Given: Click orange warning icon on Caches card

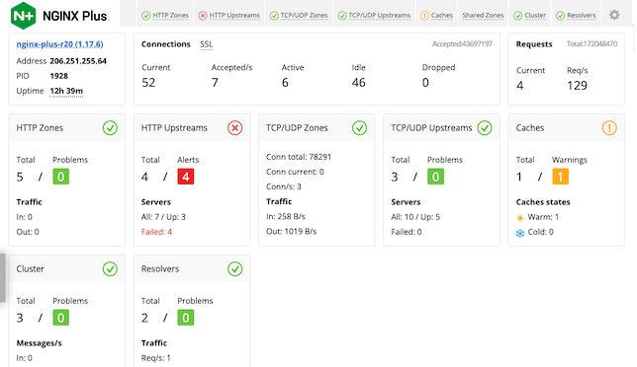Looking at the screenshot, I should [x=609, y=128].
